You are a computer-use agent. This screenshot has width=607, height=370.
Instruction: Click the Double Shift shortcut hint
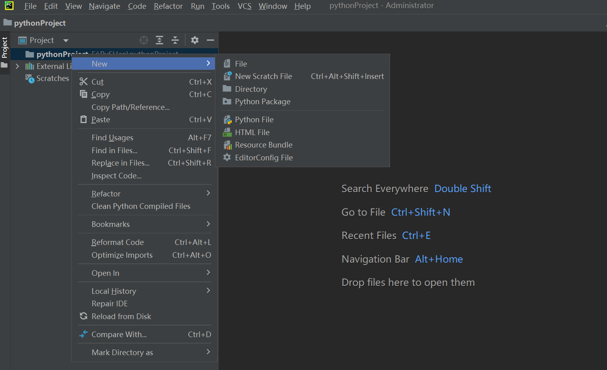click(463, 188)
